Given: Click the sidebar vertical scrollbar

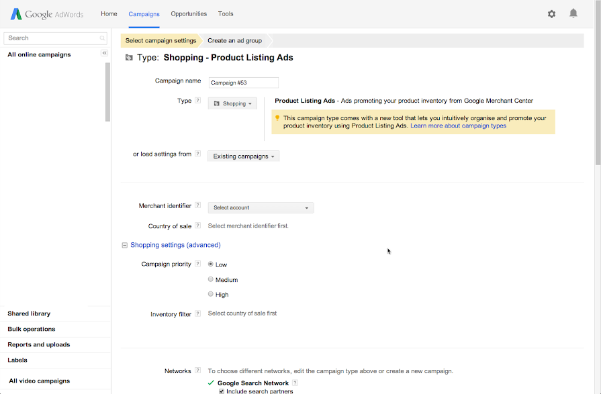Looking at the screenshot, I should [107, 92].
